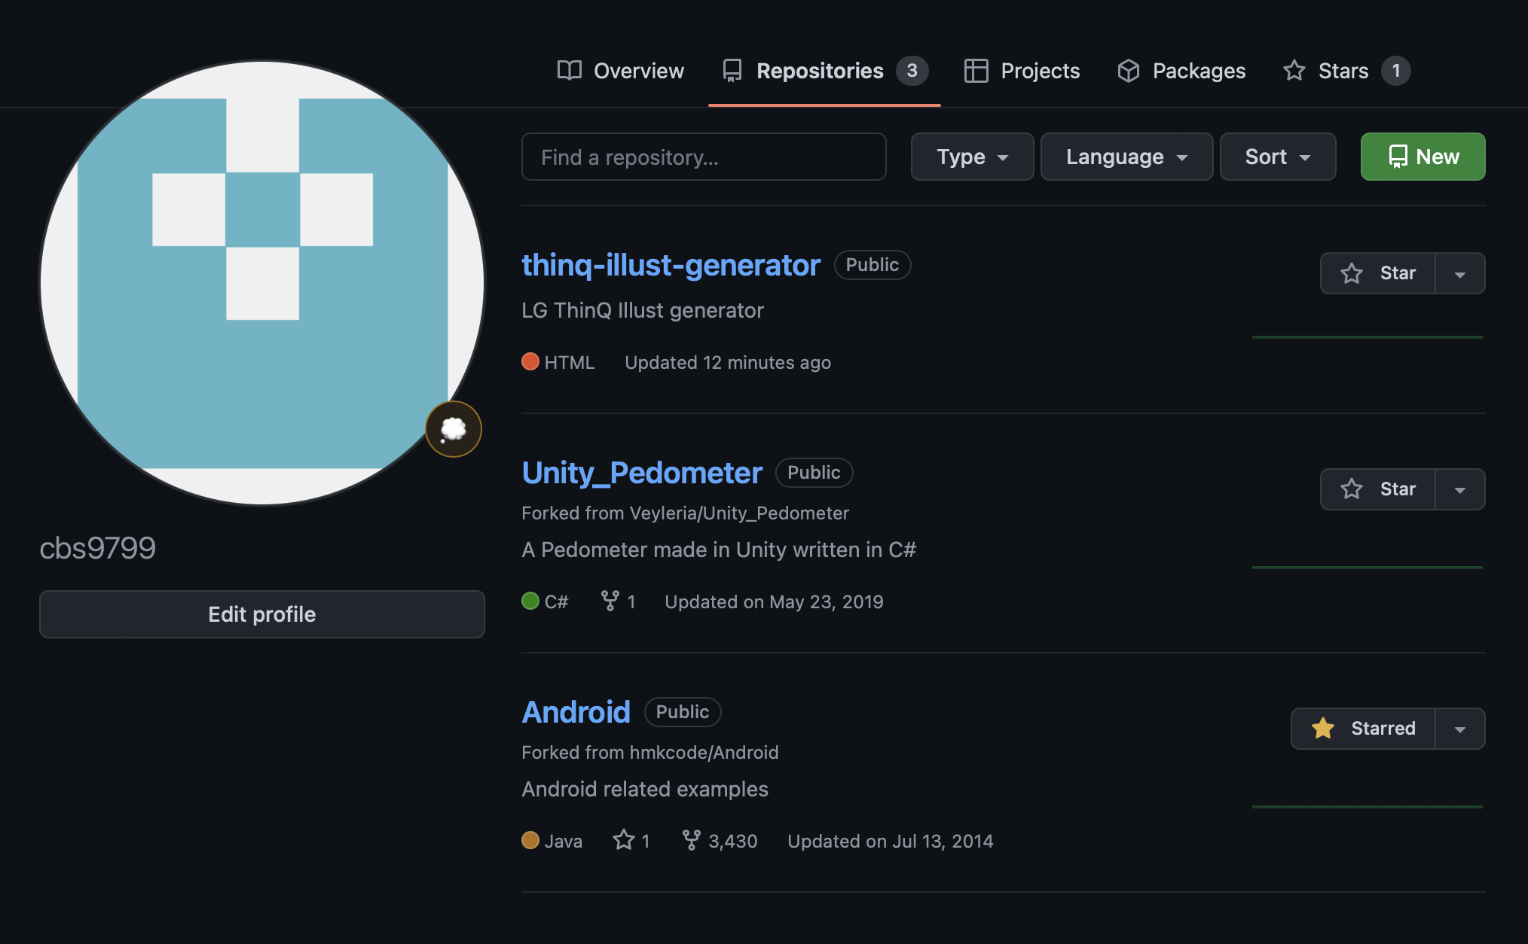1528x944 pixels.
Task: Open the Packages tab
Action: coord(1181,71)
